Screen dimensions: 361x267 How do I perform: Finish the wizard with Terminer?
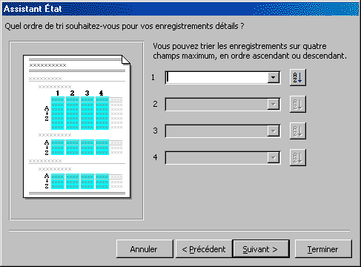coord(323,249)
